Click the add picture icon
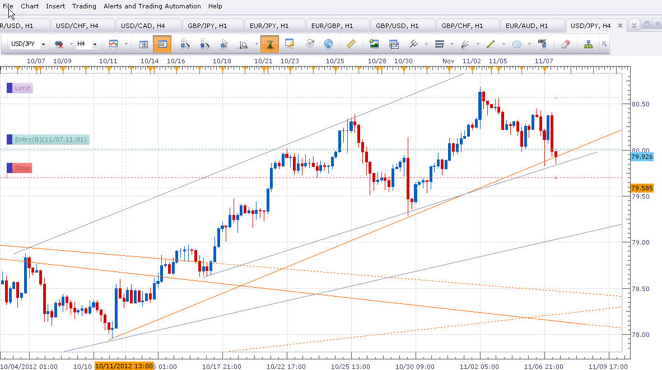 click(374, 44)
